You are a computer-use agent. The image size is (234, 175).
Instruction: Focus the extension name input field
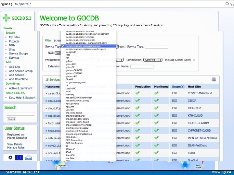point(142,66)
